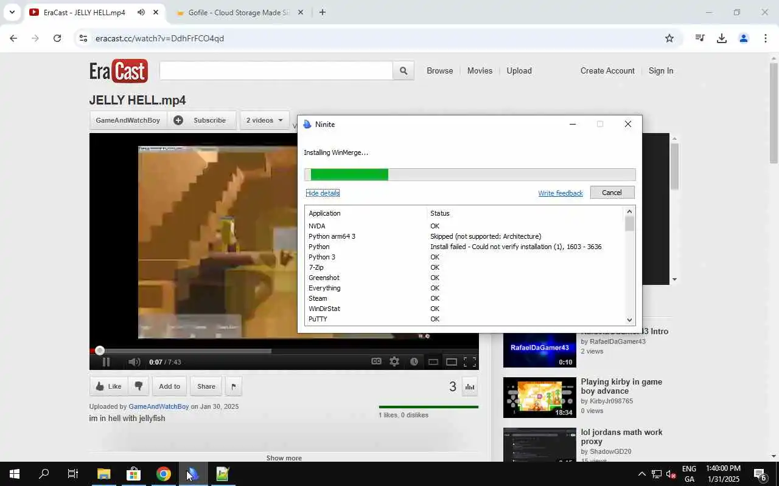This screenshot has height=486, width=779.
Task: Share the JELLY HELL video
Action: (x=206, y=386)
